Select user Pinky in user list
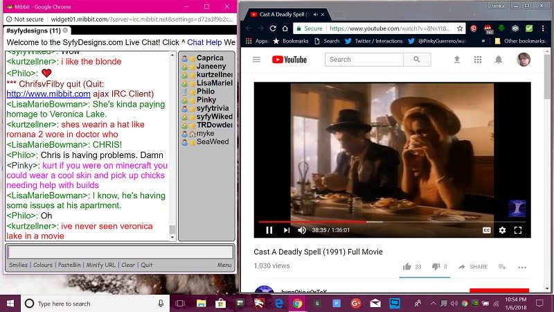 click(206, 100)
